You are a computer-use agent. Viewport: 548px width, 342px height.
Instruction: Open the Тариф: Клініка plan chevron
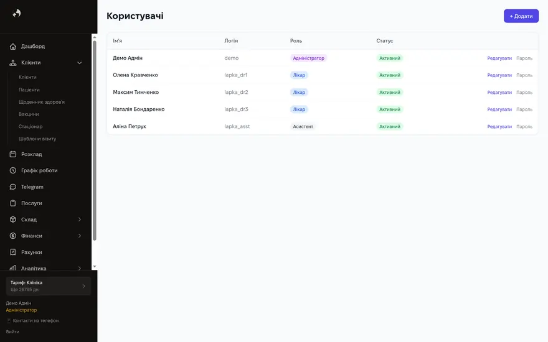[83, 286]
